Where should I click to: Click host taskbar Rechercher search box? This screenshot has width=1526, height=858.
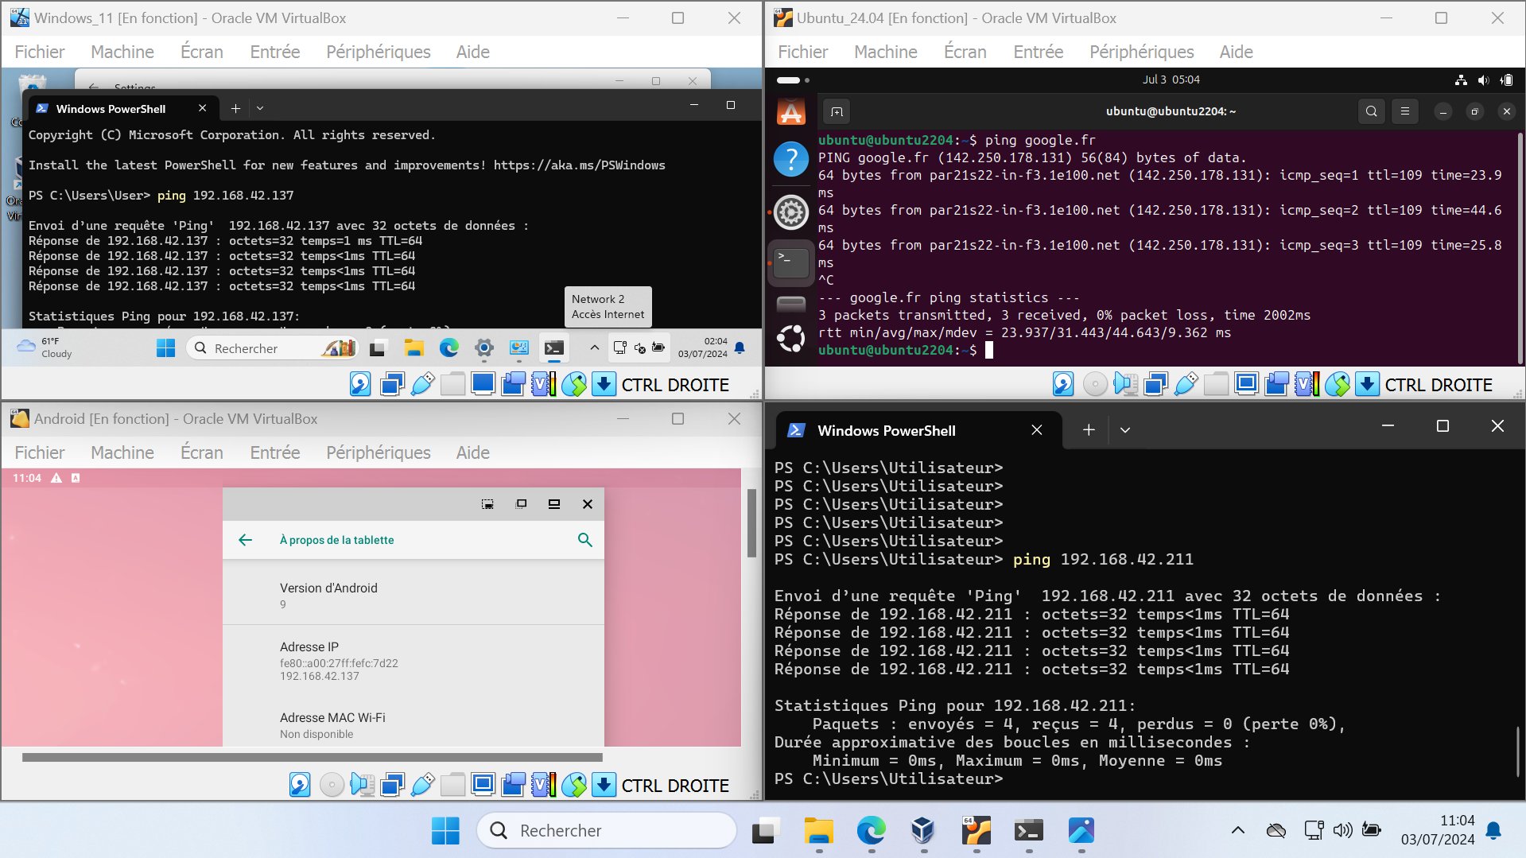pos(607,830)
